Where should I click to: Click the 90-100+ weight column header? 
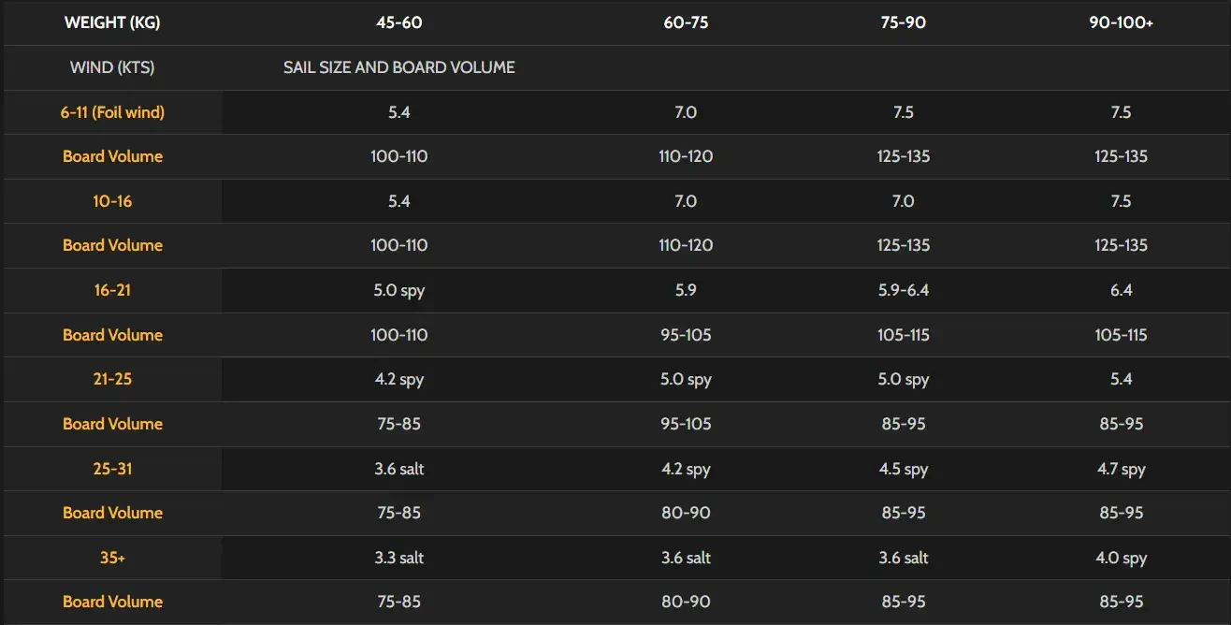coord(1121,22)
